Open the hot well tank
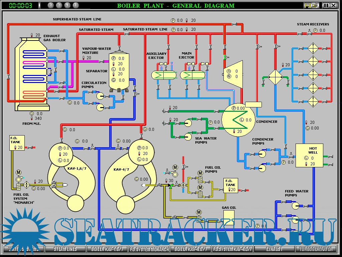The width and height of the screenshot is (342, 257). click(x=309, y=155)
